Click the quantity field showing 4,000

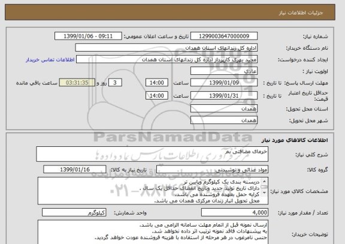pyautogui.click(x=235, y=212)
